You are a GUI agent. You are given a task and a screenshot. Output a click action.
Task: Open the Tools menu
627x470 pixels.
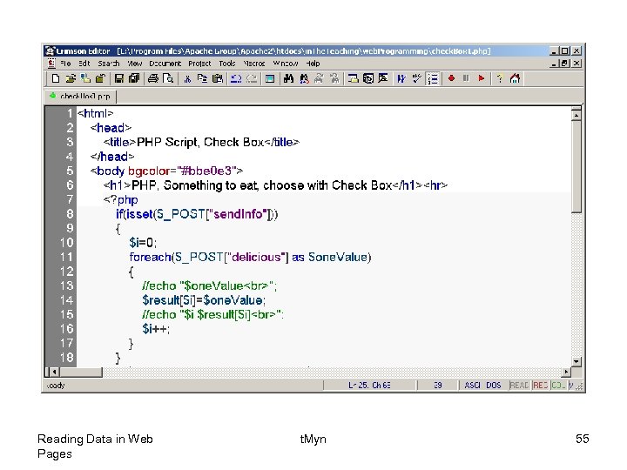tap(226, 64)
